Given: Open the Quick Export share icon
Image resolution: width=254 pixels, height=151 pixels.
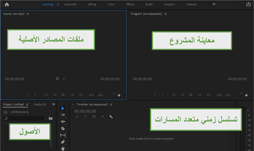Looking at the screenshot, I should click(248, 4).
